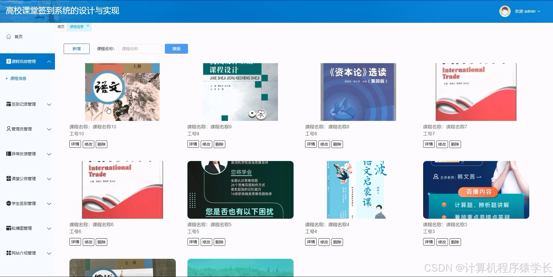Image resolution: width=553 pixels, height=277 pixels.
Task: View 详情 for 课程名称7
Action: click(x=429, y=144)
